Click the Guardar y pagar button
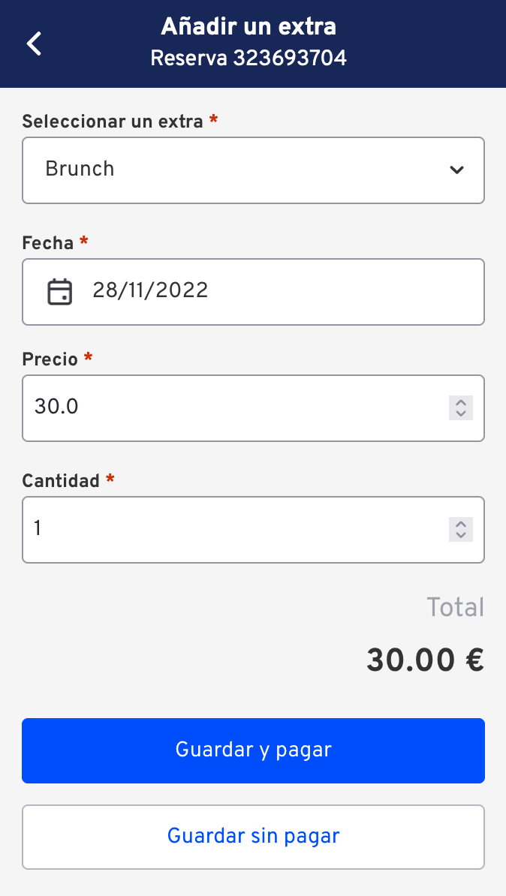 click(253, 750)
